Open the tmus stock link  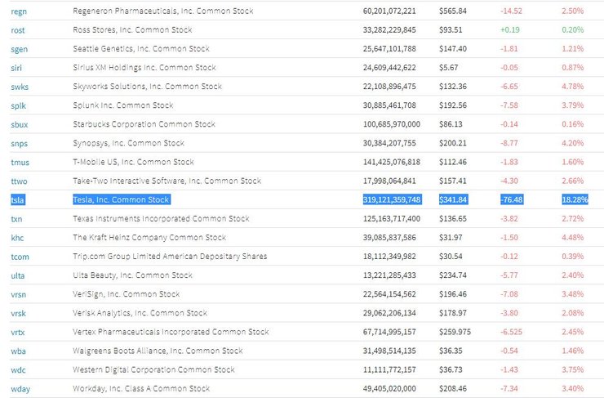(20, 162)
